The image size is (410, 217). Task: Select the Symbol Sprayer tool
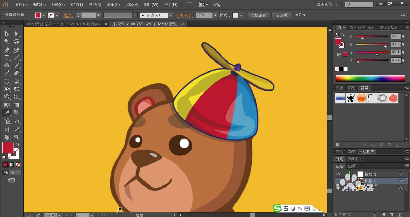[x=7, y=121]
